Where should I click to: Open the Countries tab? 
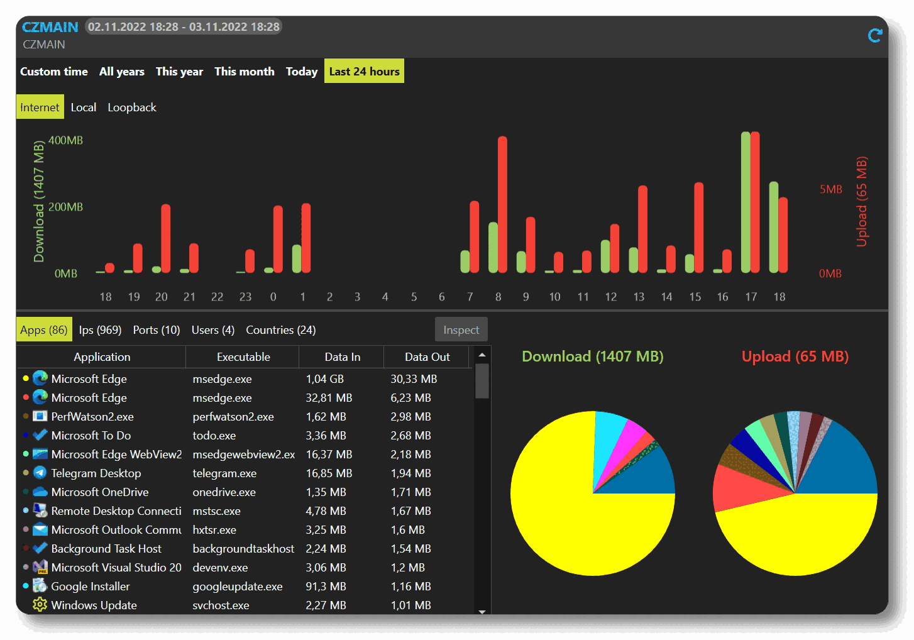(x=280, y=329)
